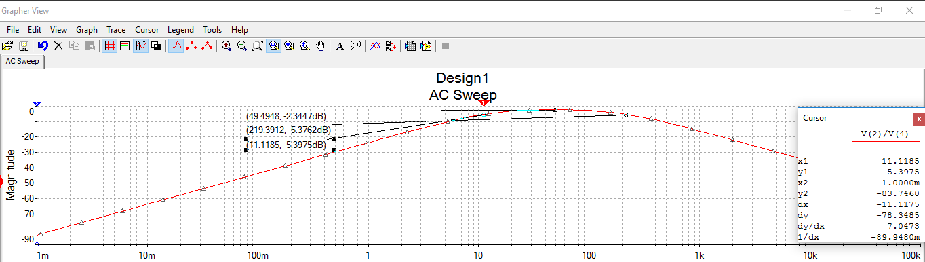Save the graph with the floppy icon
The height and width of the screenshot is (262, 925).
24,46
